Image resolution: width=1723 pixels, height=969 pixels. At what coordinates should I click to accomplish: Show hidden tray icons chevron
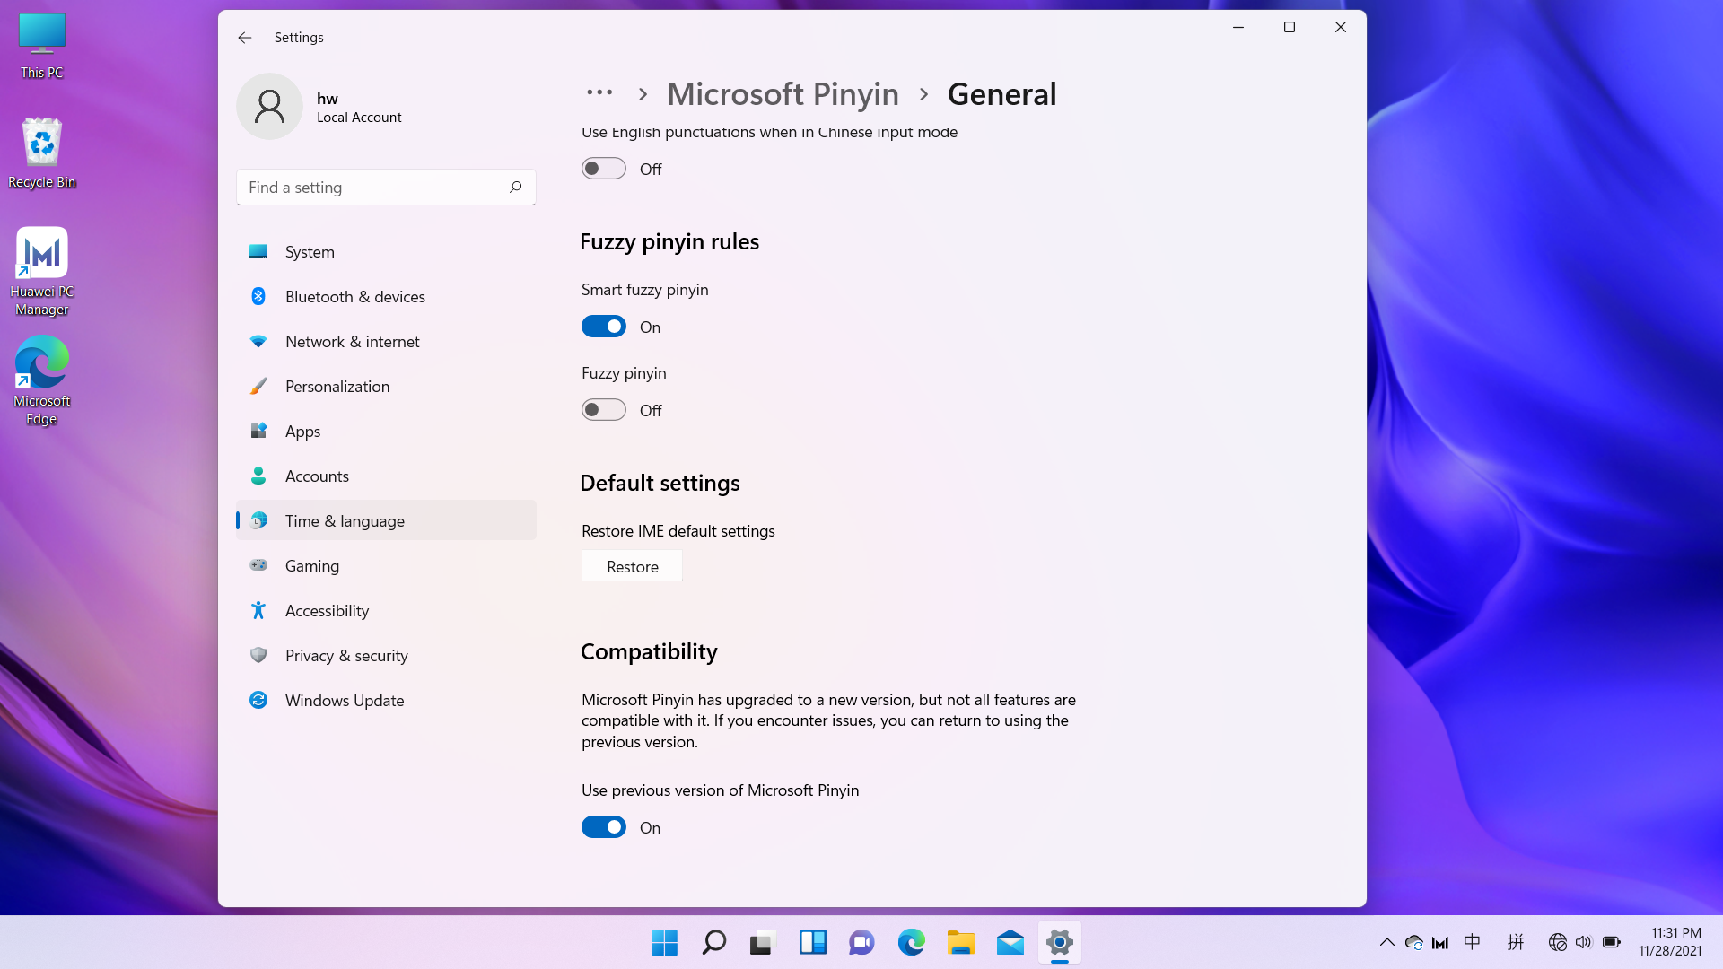(1386, 942)
